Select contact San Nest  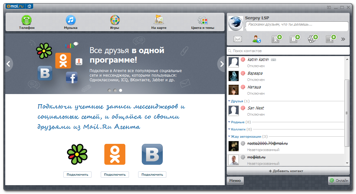285,111
